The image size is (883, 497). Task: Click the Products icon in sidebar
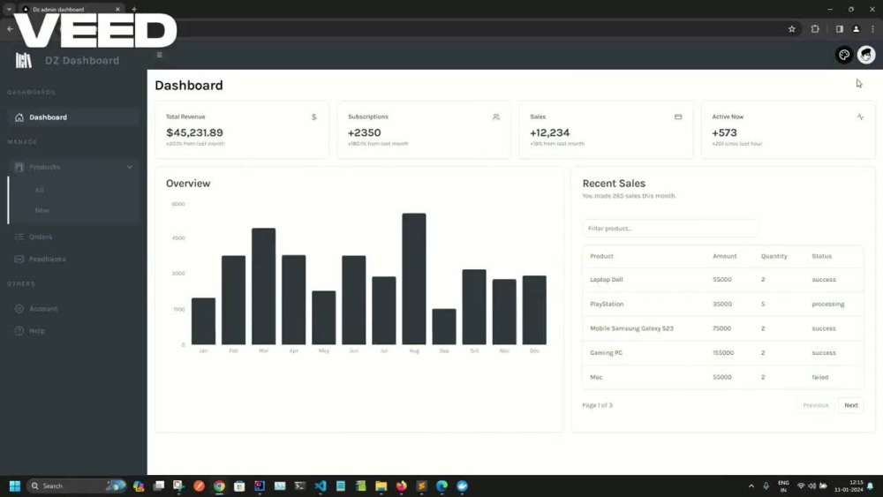point(19,167)
